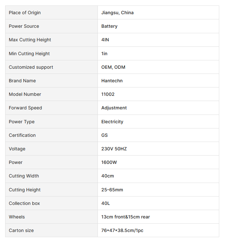The height and width of the screenshot is (242, 226).
Task: Select the Battery value cell
Action: (109, 26)
